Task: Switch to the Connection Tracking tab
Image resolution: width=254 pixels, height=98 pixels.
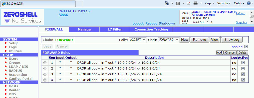Action: click(151, 29)
